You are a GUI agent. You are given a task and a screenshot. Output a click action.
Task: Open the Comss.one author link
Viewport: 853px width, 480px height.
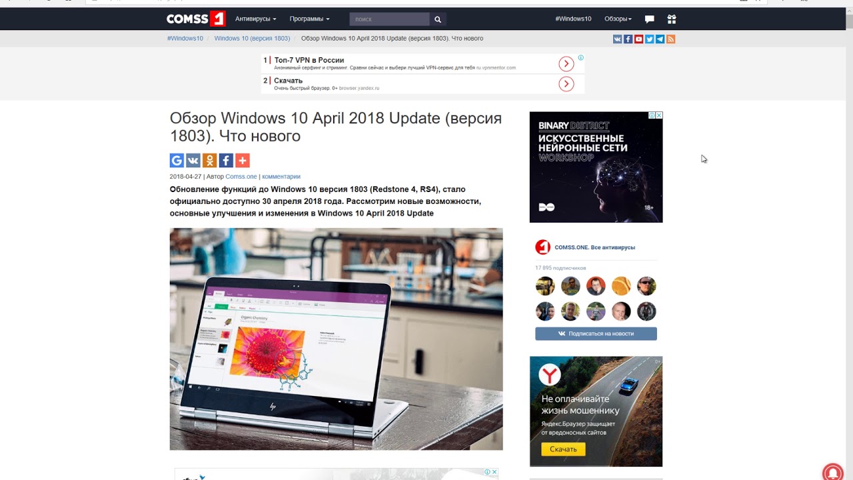click(241, 177)
